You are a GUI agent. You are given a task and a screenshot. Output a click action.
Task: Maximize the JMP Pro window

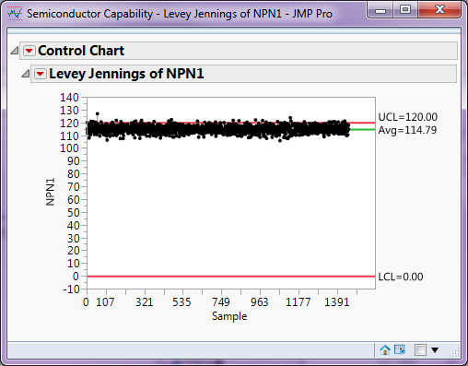point(405,10)
